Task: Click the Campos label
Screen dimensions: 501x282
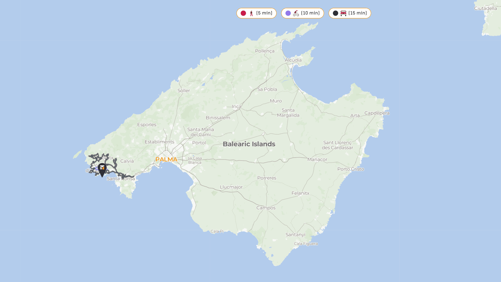Action: coord(266,208)
